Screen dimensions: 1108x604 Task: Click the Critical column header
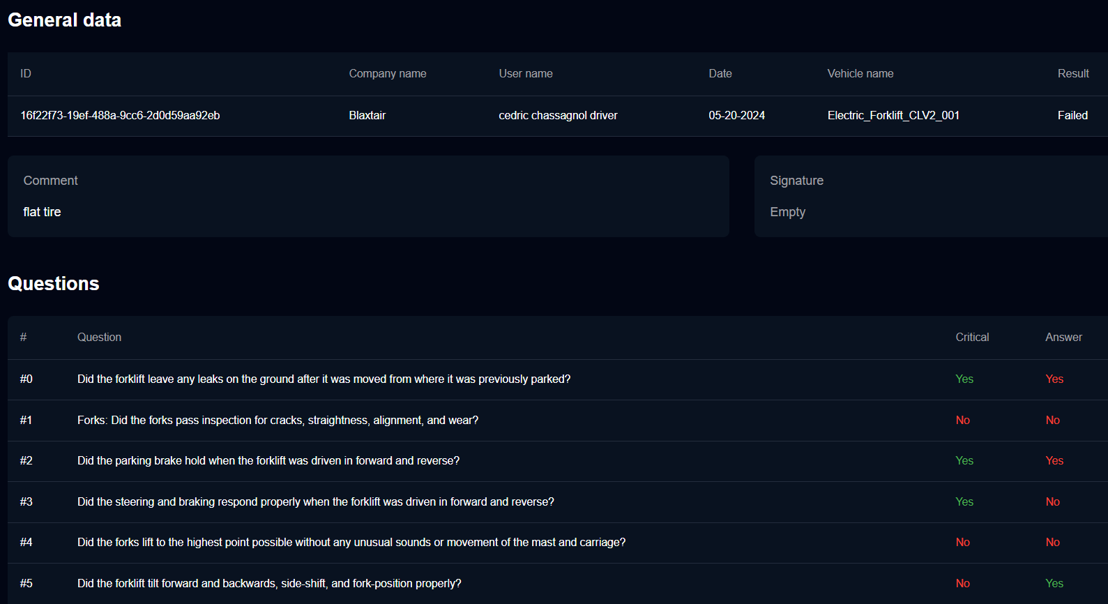click(971, 338)
